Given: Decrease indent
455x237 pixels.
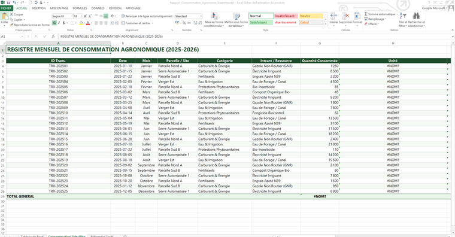Looking at the screenshot, I should tap(112, 23).
